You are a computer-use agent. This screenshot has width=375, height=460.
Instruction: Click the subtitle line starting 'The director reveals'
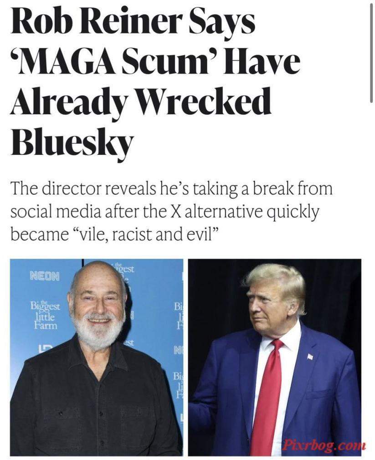tap(172, 189)
